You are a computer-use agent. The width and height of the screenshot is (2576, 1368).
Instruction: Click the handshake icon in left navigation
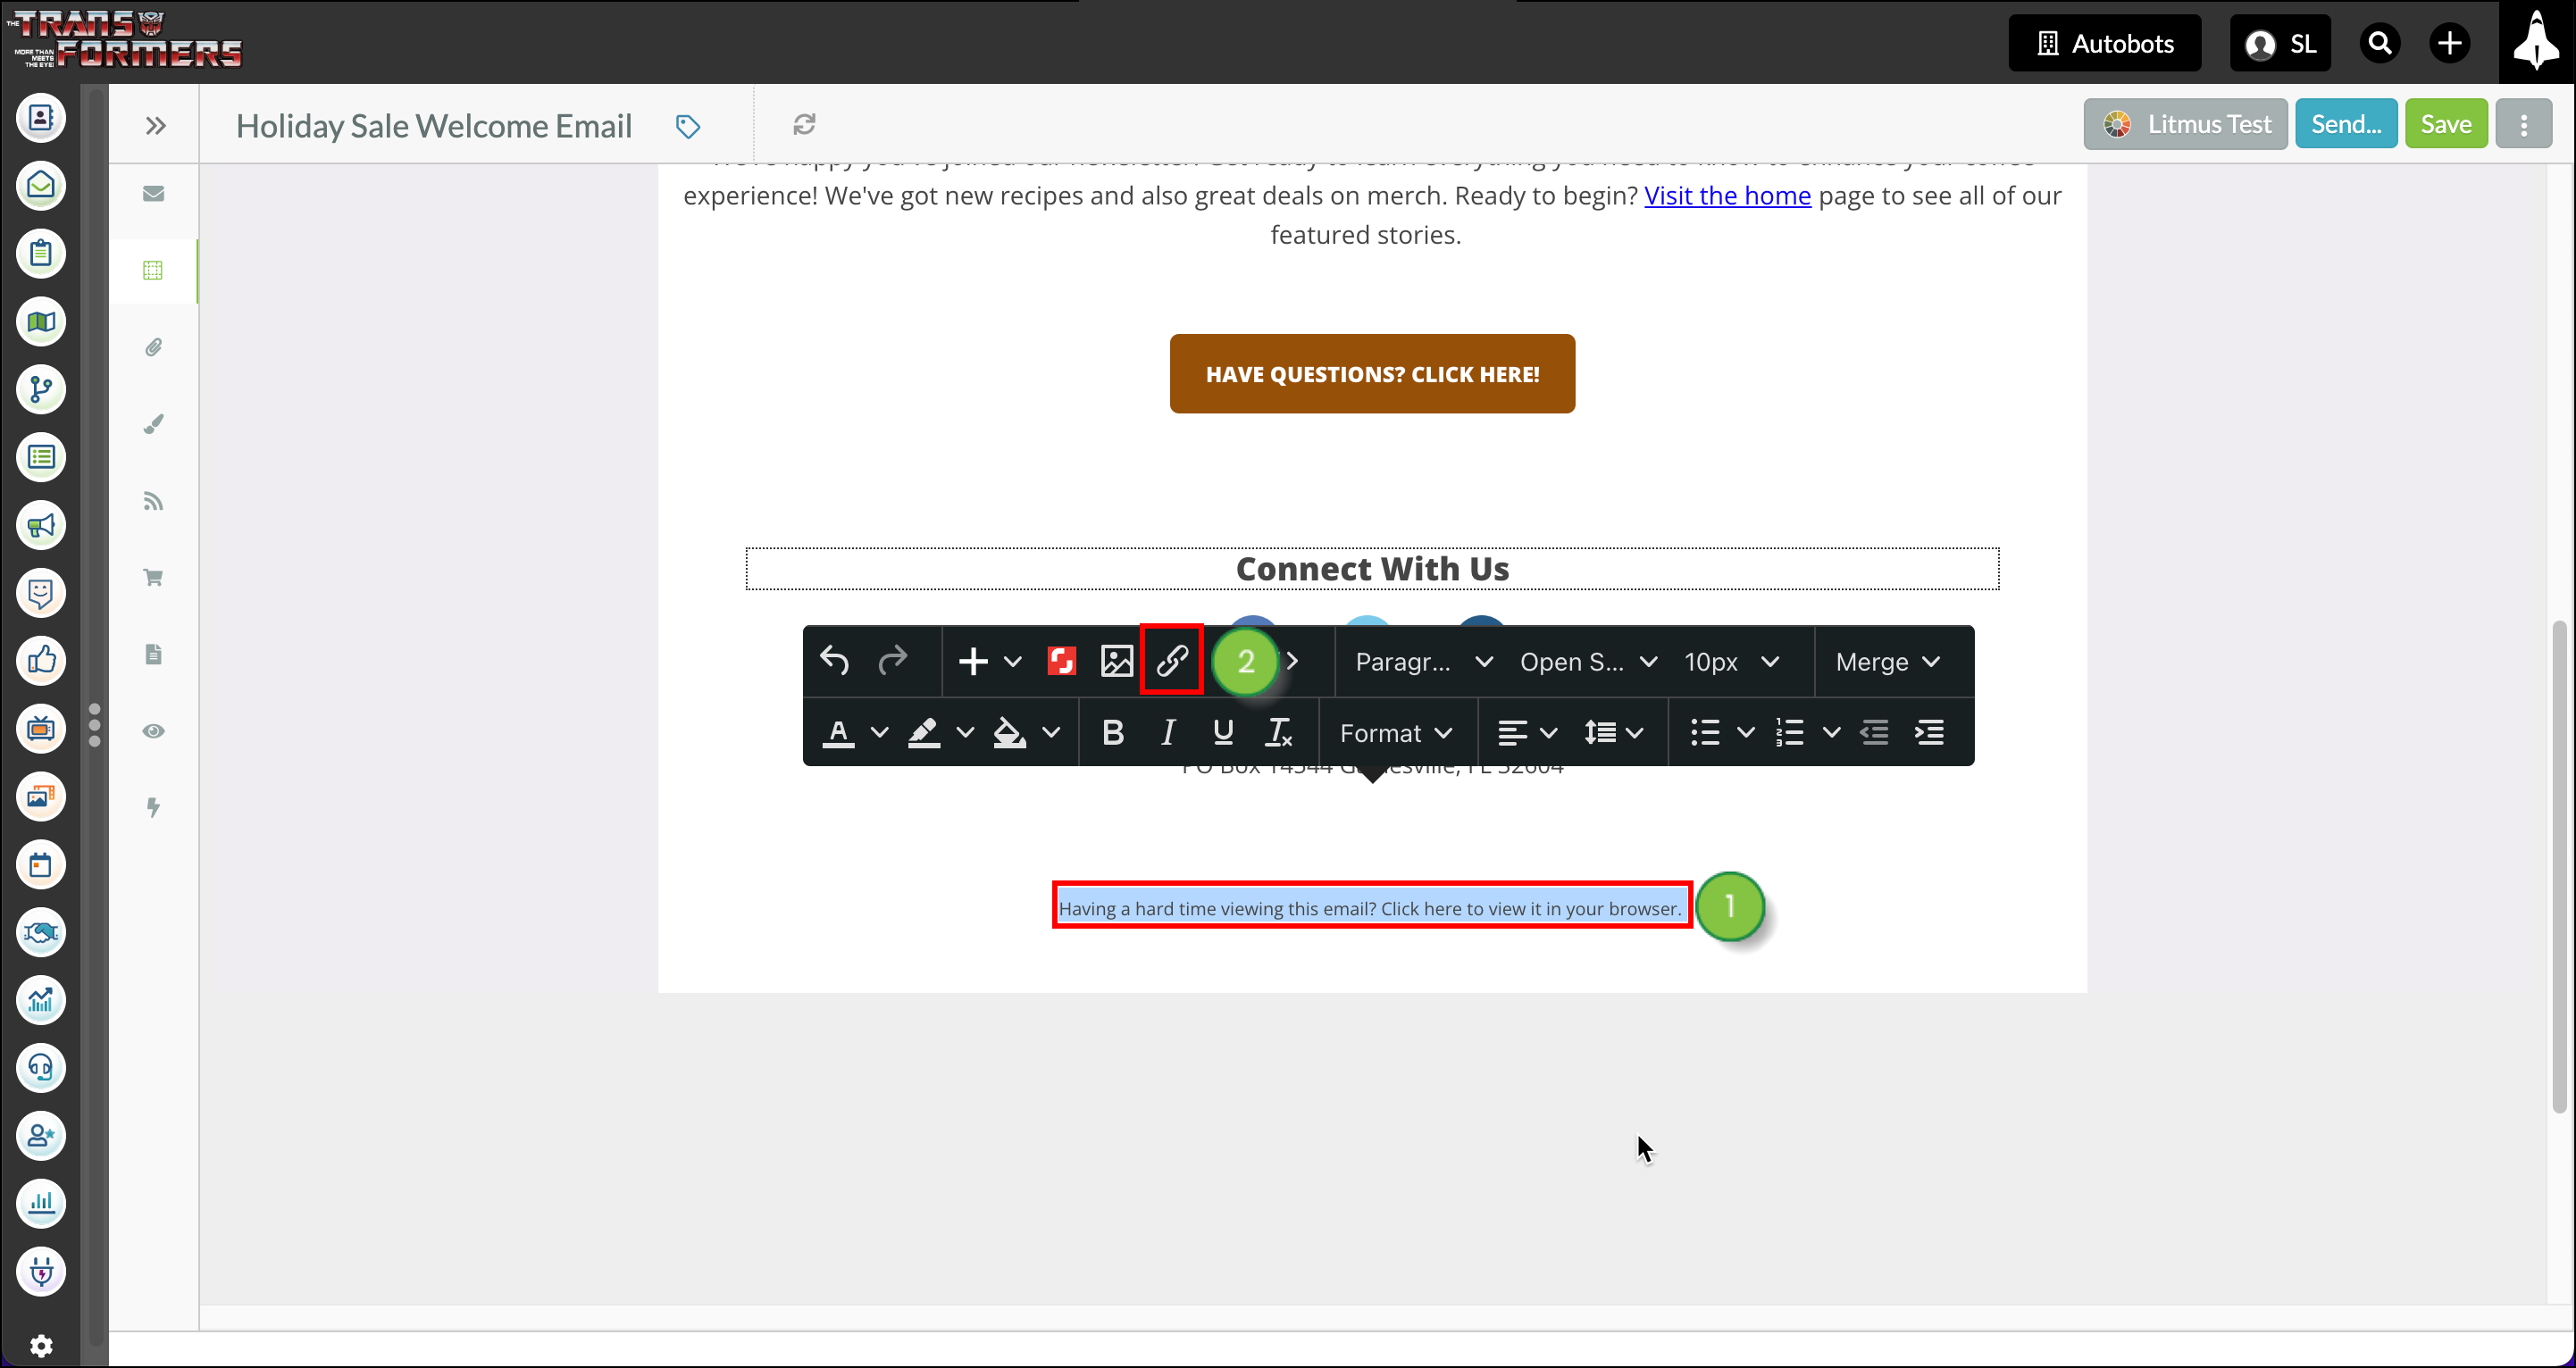41,933
